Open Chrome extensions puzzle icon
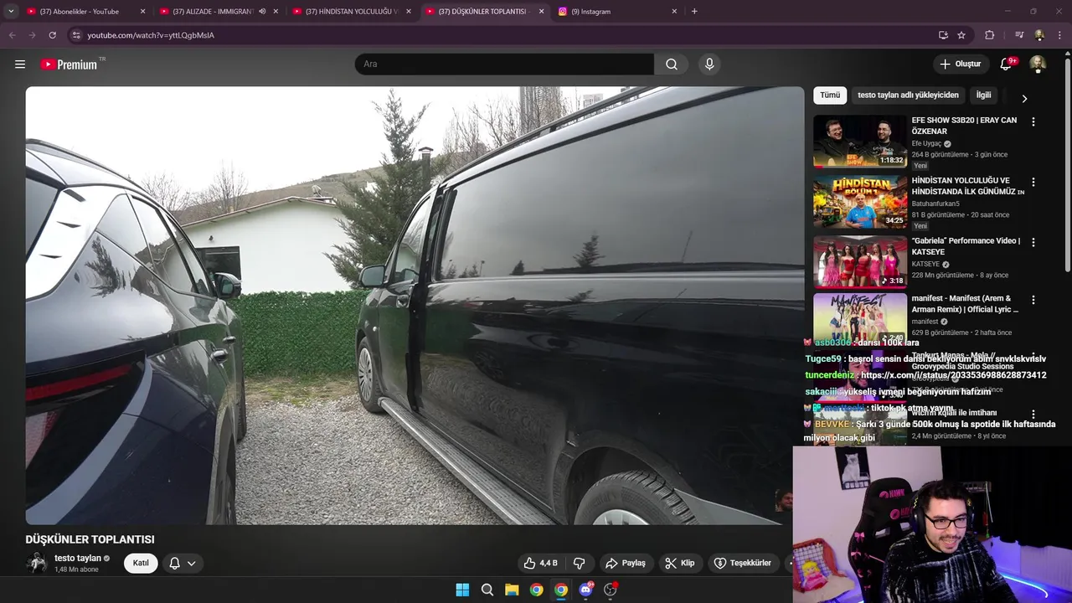The width and height of the screenshot is (1072, 603). (x=990, y=35)
